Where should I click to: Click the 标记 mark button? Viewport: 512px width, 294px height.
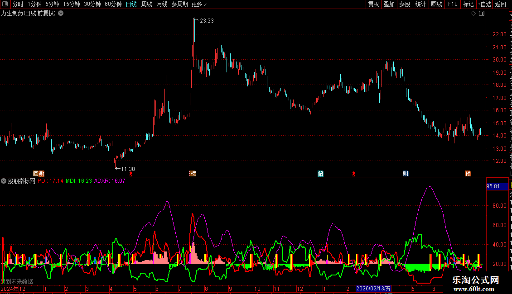[x=468, y=4]
